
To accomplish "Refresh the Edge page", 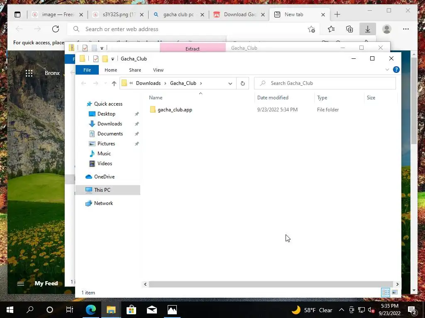I will click(56, 29).
